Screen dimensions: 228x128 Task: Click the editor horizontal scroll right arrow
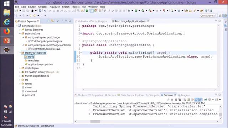click(x=215, y=90)
